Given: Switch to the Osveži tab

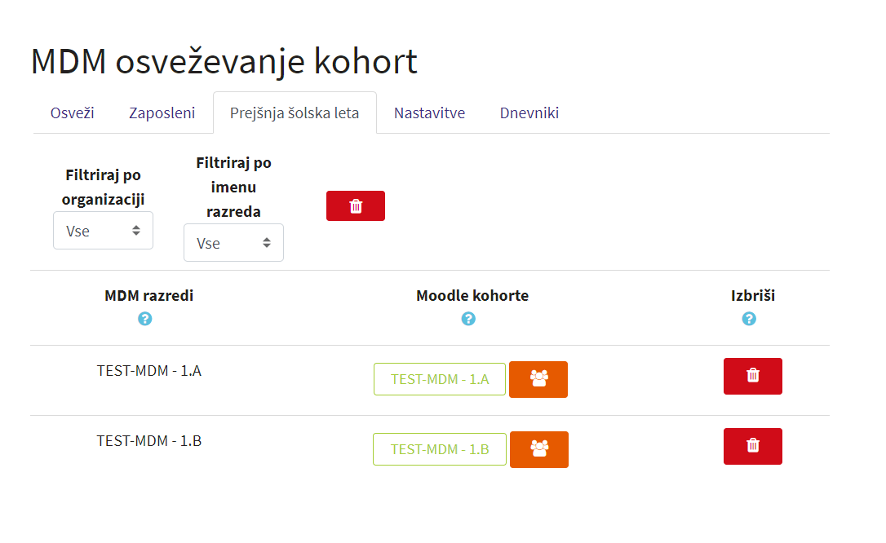Looking at the screenshot, I should 72,113.
